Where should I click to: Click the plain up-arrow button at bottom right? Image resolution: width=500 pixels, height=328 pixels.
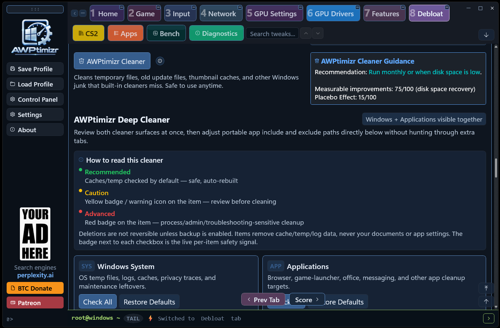(x=486, y=301)
